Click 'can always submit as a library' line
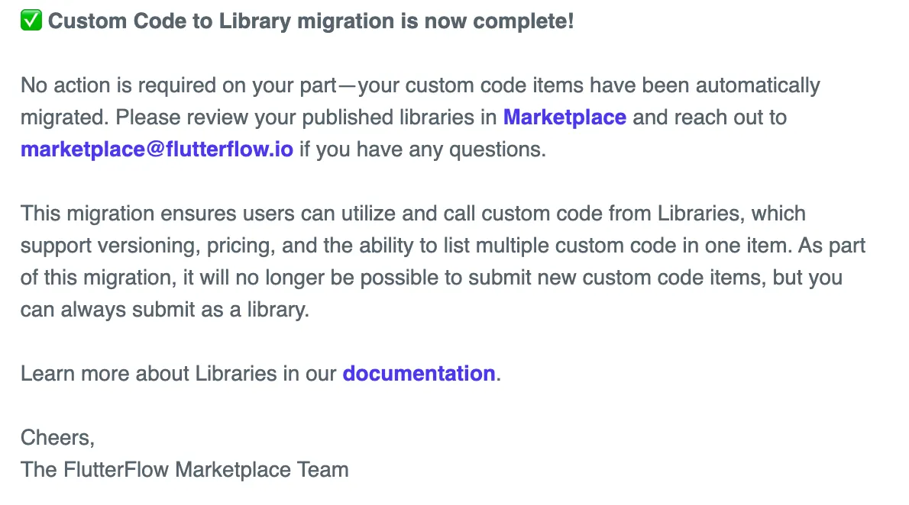The width and height of the screenshot is (909, 505). [164, 310]
